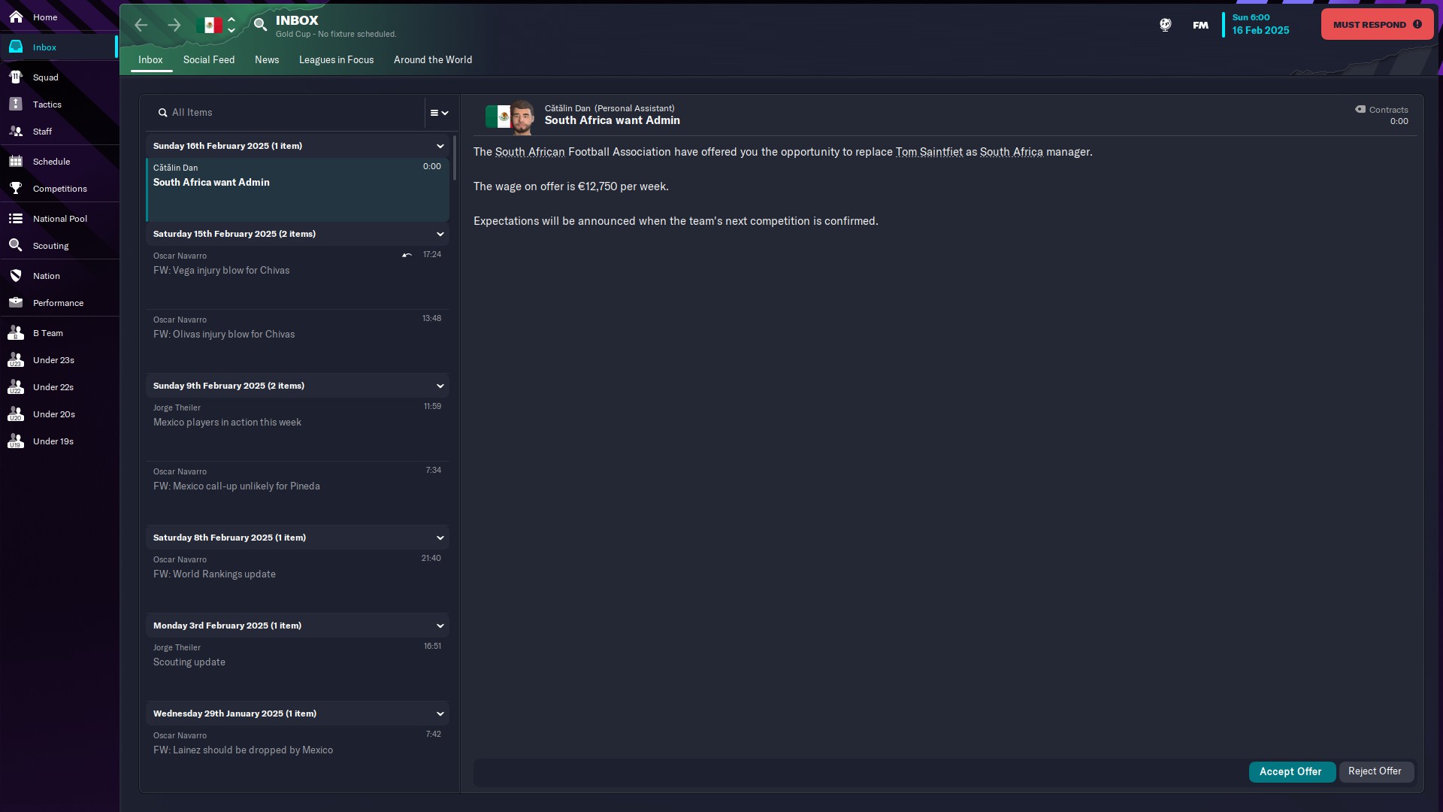Switch to the Social Feed tab
The image size is (1443, 812).
tap(209, 59)
